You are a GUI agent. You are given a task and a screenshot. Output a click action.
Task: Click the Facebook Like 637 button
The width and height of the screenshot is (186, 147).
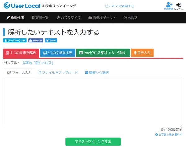pos(36,41)
